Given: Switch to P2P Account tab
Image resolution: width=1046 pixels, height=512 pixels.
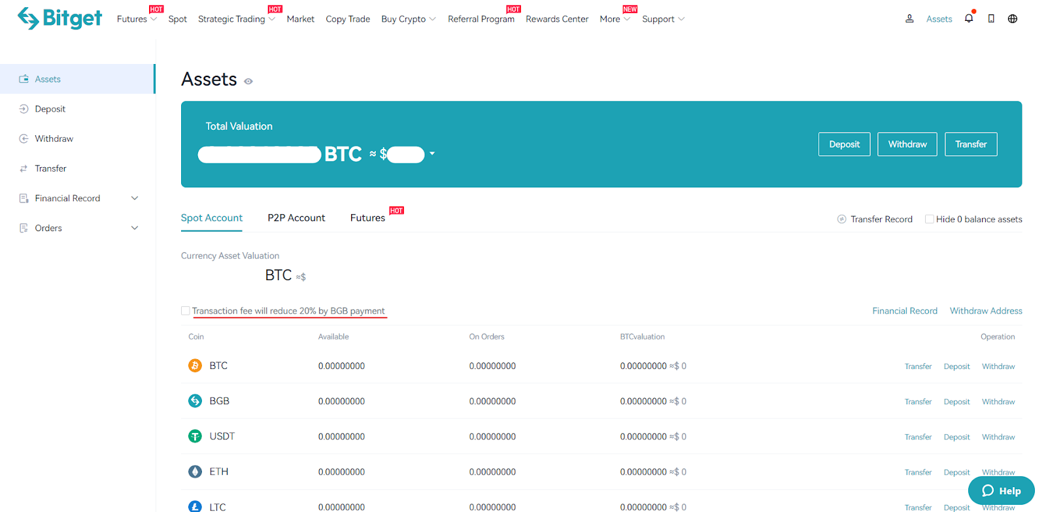Looking at the screenshot, I should pos(296,218).
